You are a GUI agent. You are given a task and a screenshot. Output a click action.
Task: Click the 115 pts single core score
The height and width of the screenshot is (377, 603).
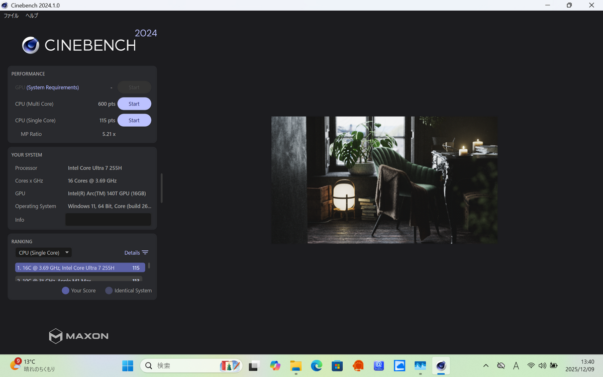(107, 121)
